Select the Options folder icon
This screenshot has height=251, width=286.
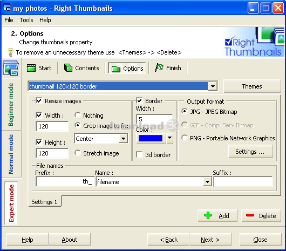click(116, 69)
